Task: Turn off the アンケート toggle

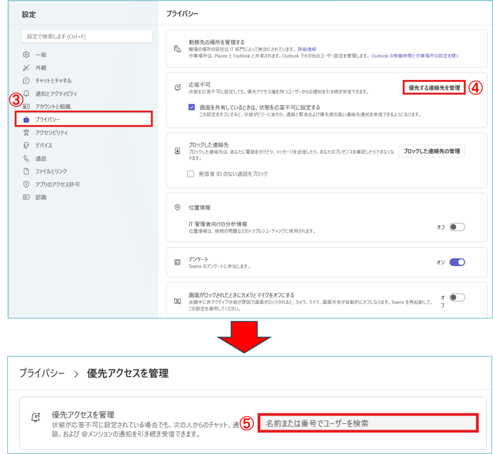Action: tap(457, 262)
